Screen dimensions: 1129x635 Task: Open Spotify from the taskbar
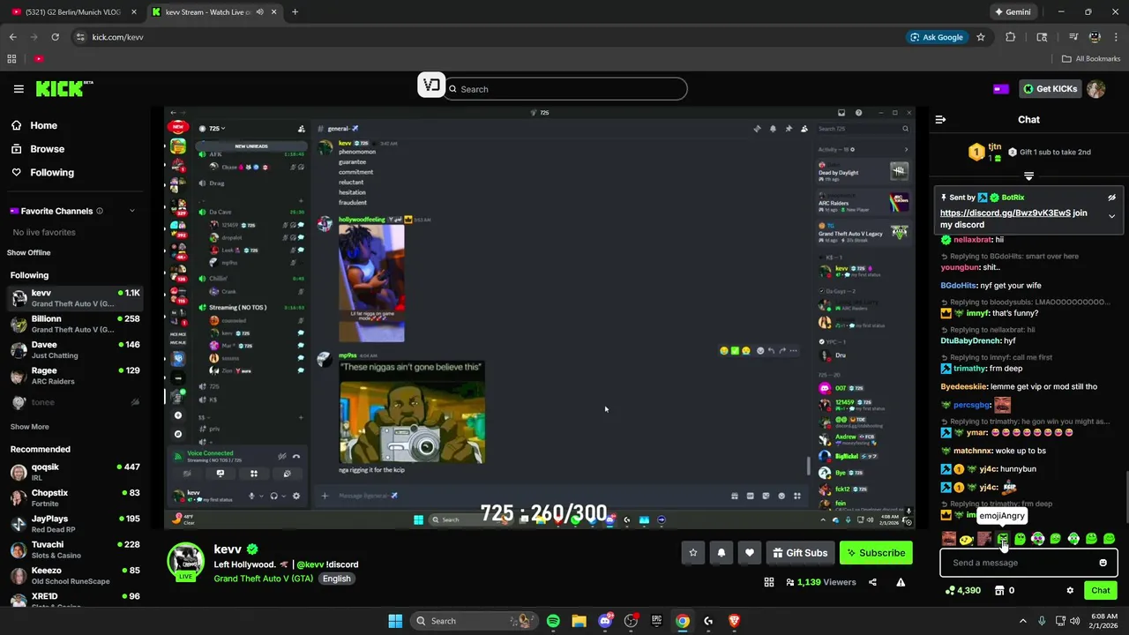pyautogui.click(x=553, y=621)
